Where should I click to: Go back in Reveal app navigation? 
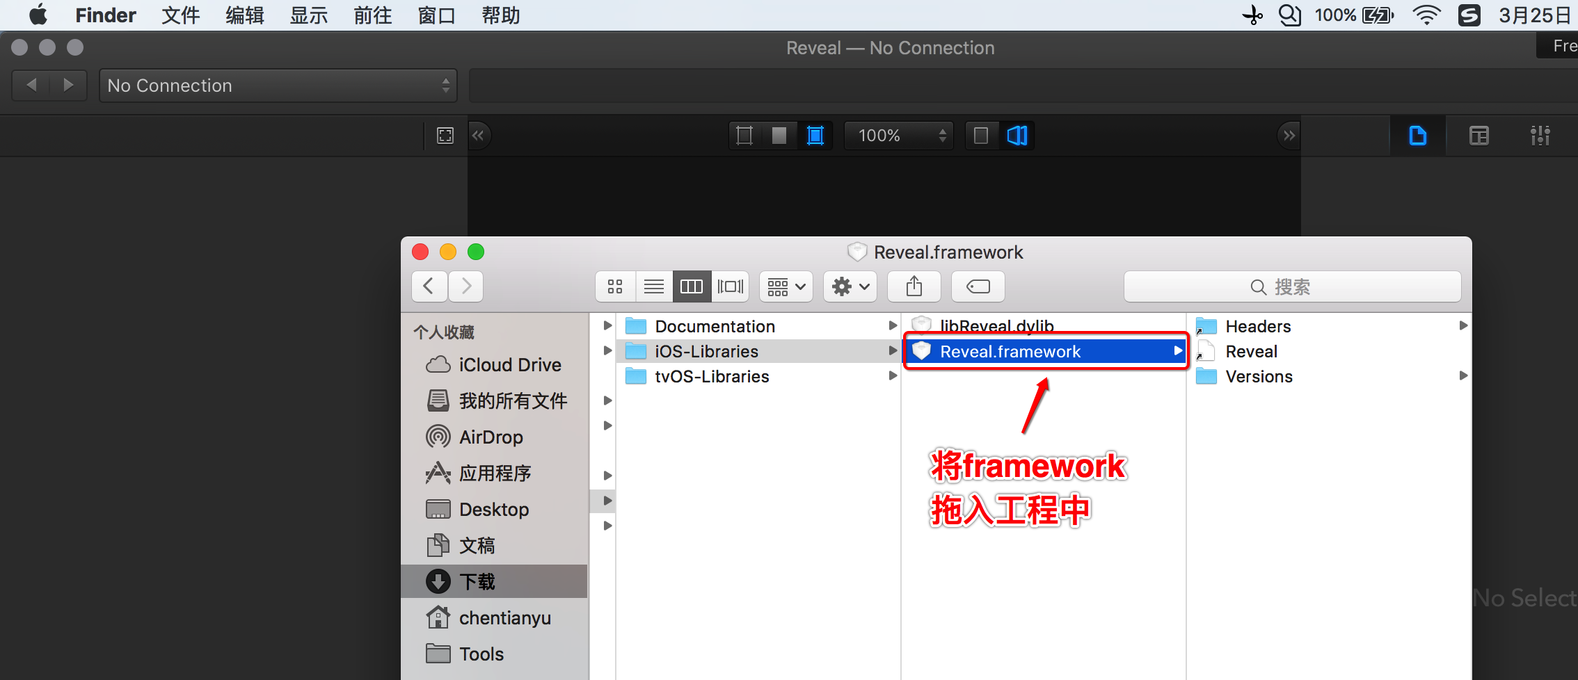(31, 85)
